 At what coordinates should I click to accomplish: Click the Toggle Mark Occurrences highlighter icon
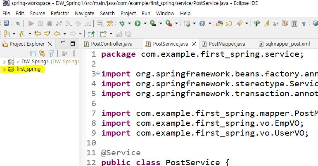pos(266,23)
